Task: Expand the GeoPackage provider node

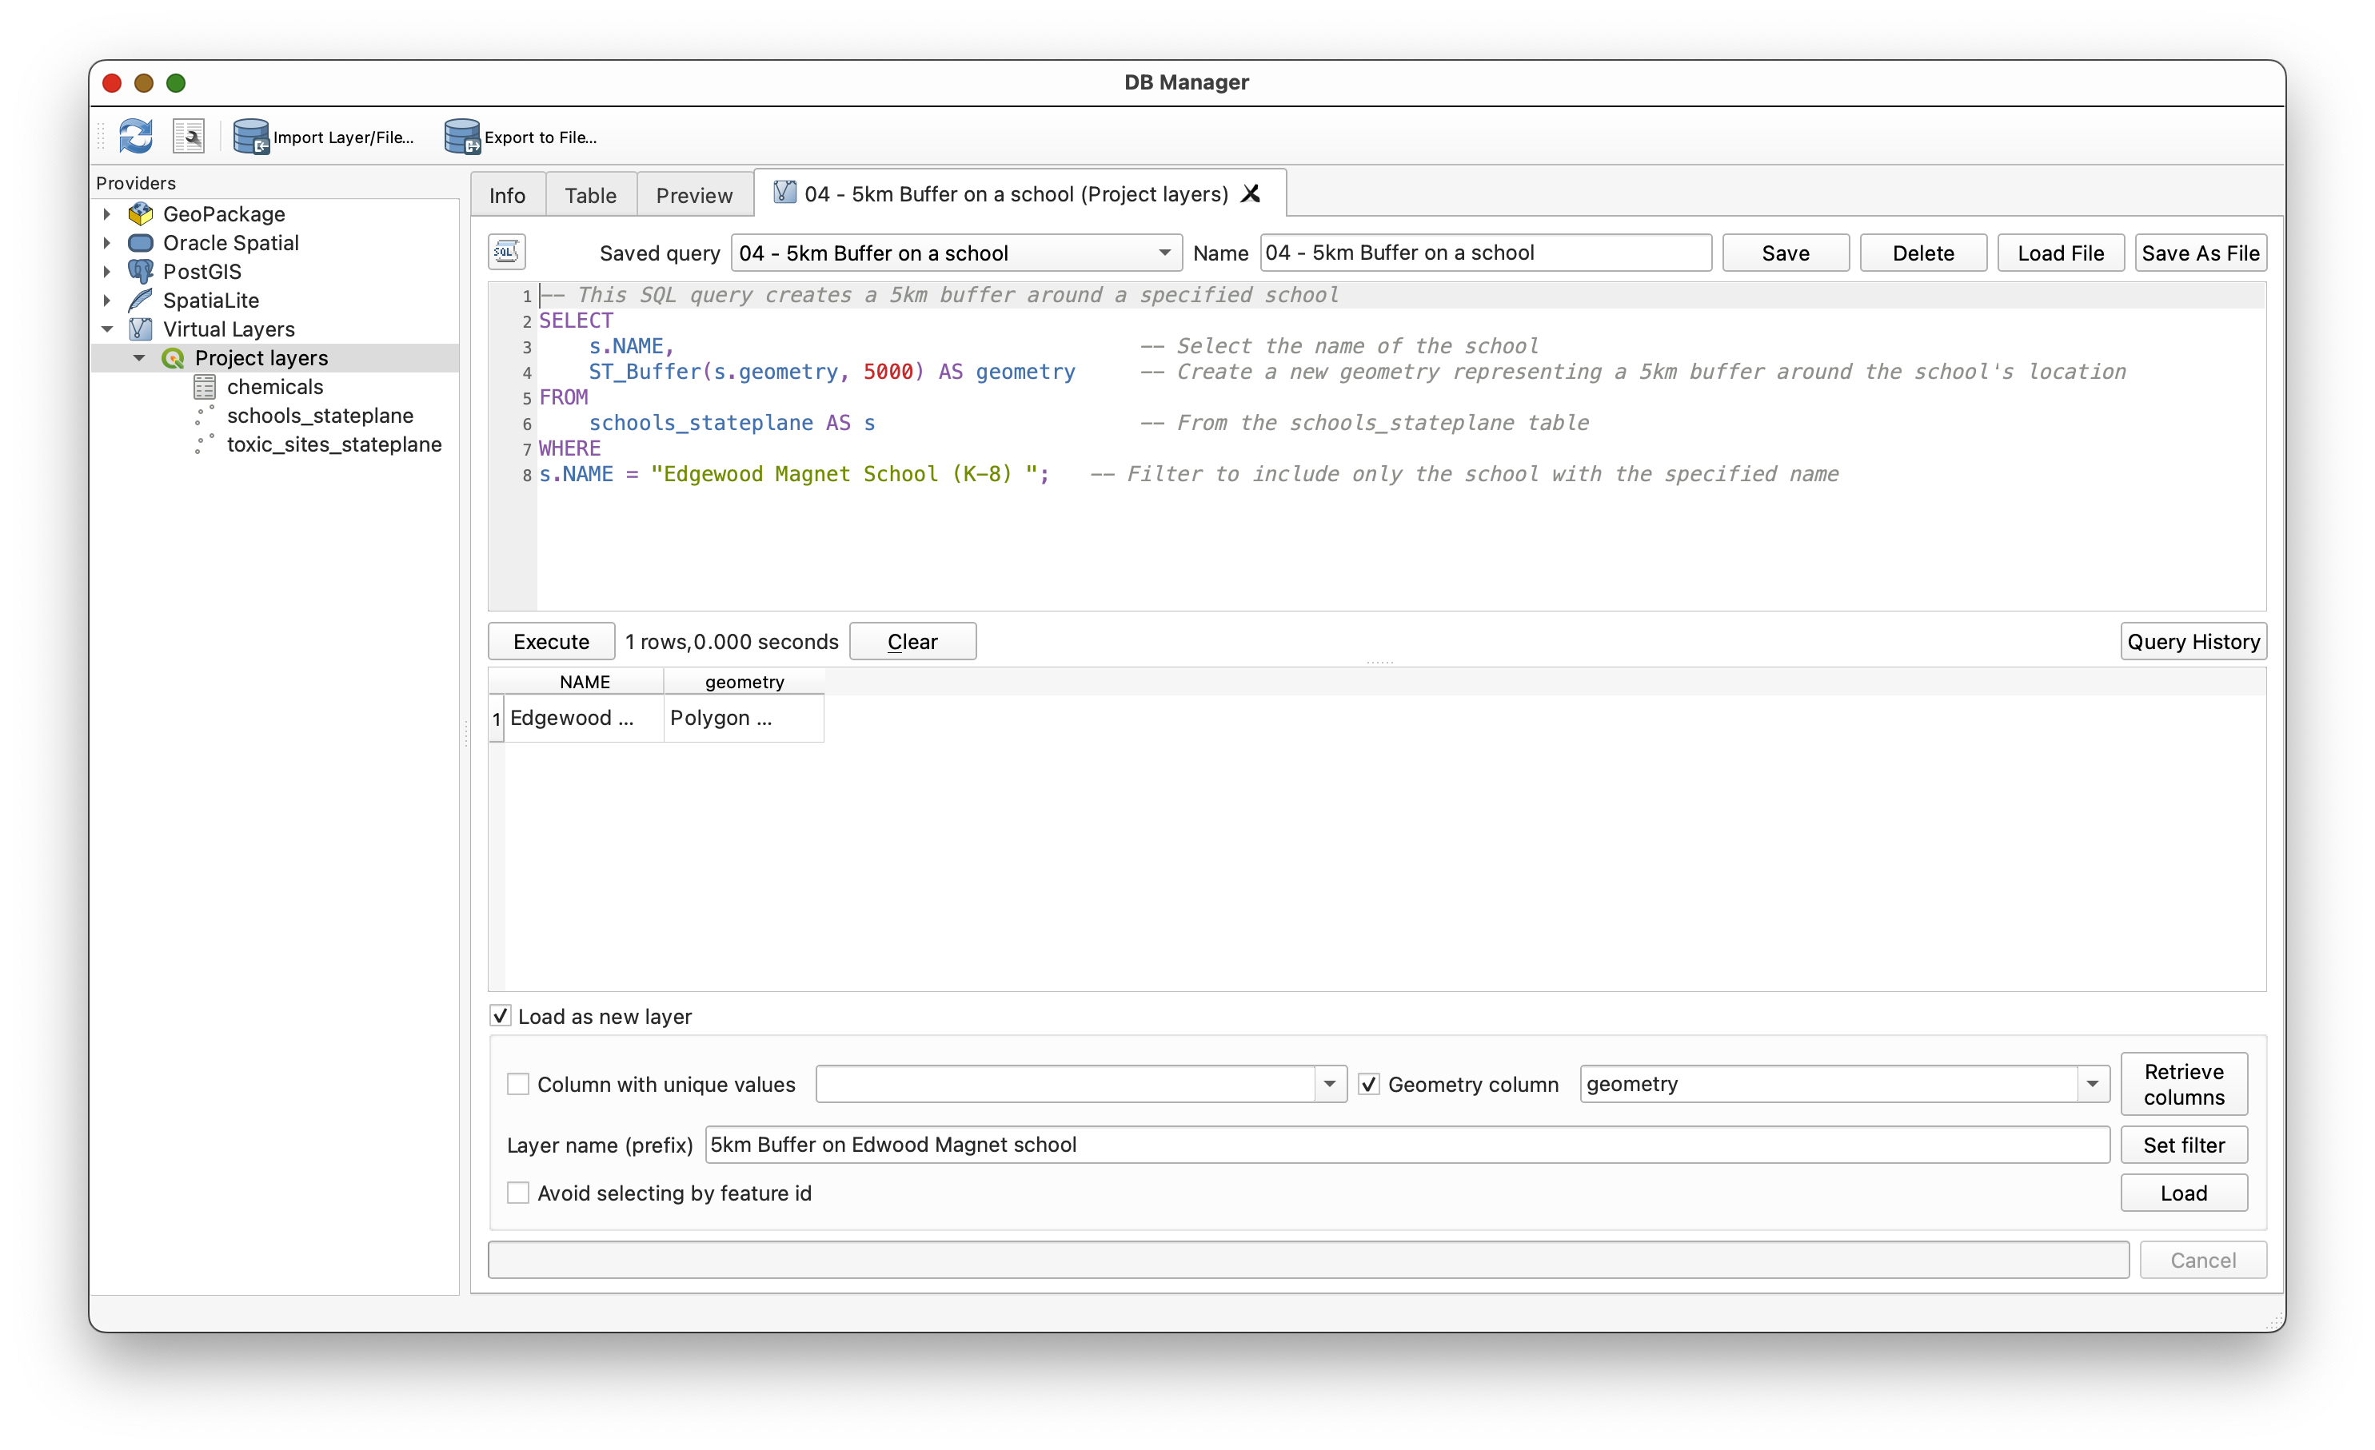Action: click(107, 214)
